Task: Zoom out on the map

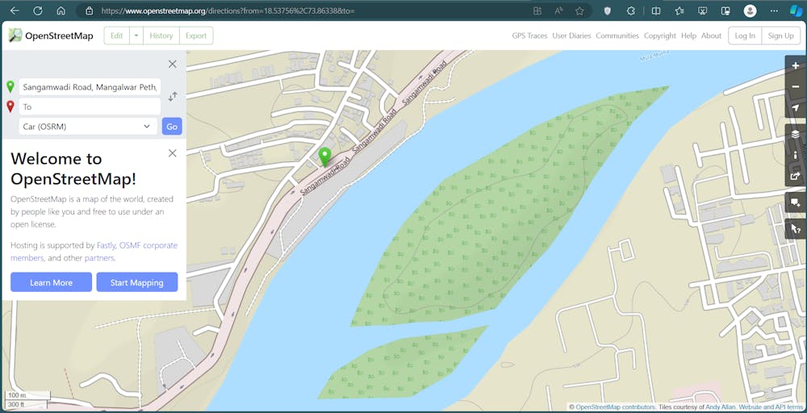Action: pyautogui.click(x=796, y=86)
